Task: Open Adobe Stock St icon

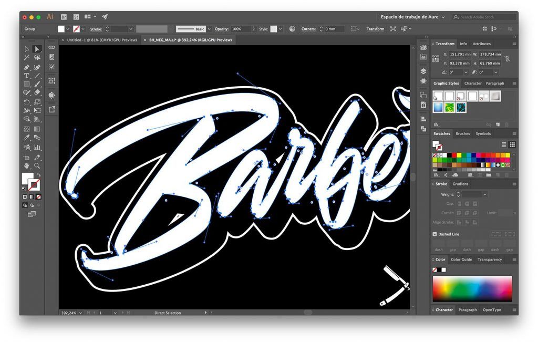Action: [76, 17]
